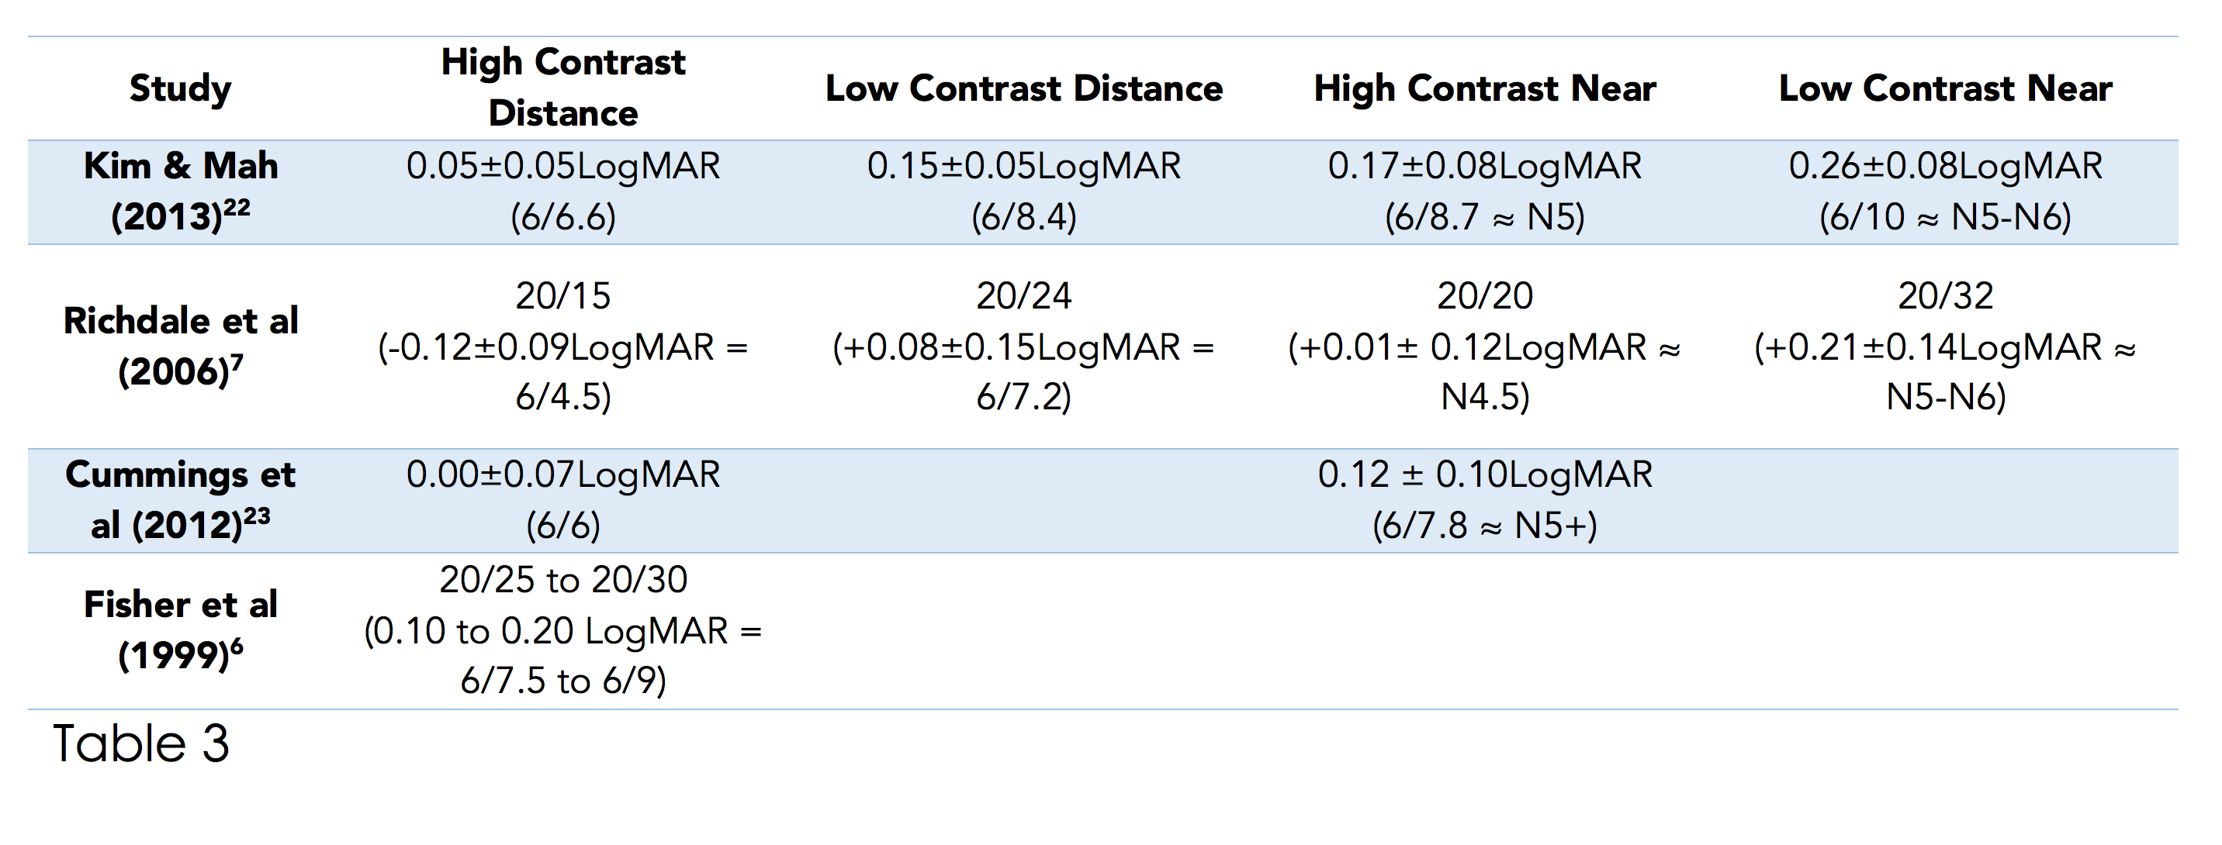Click the 20/32 low contrast near cell
This screenshot has width=2222, height=845.
[1945, 346]
